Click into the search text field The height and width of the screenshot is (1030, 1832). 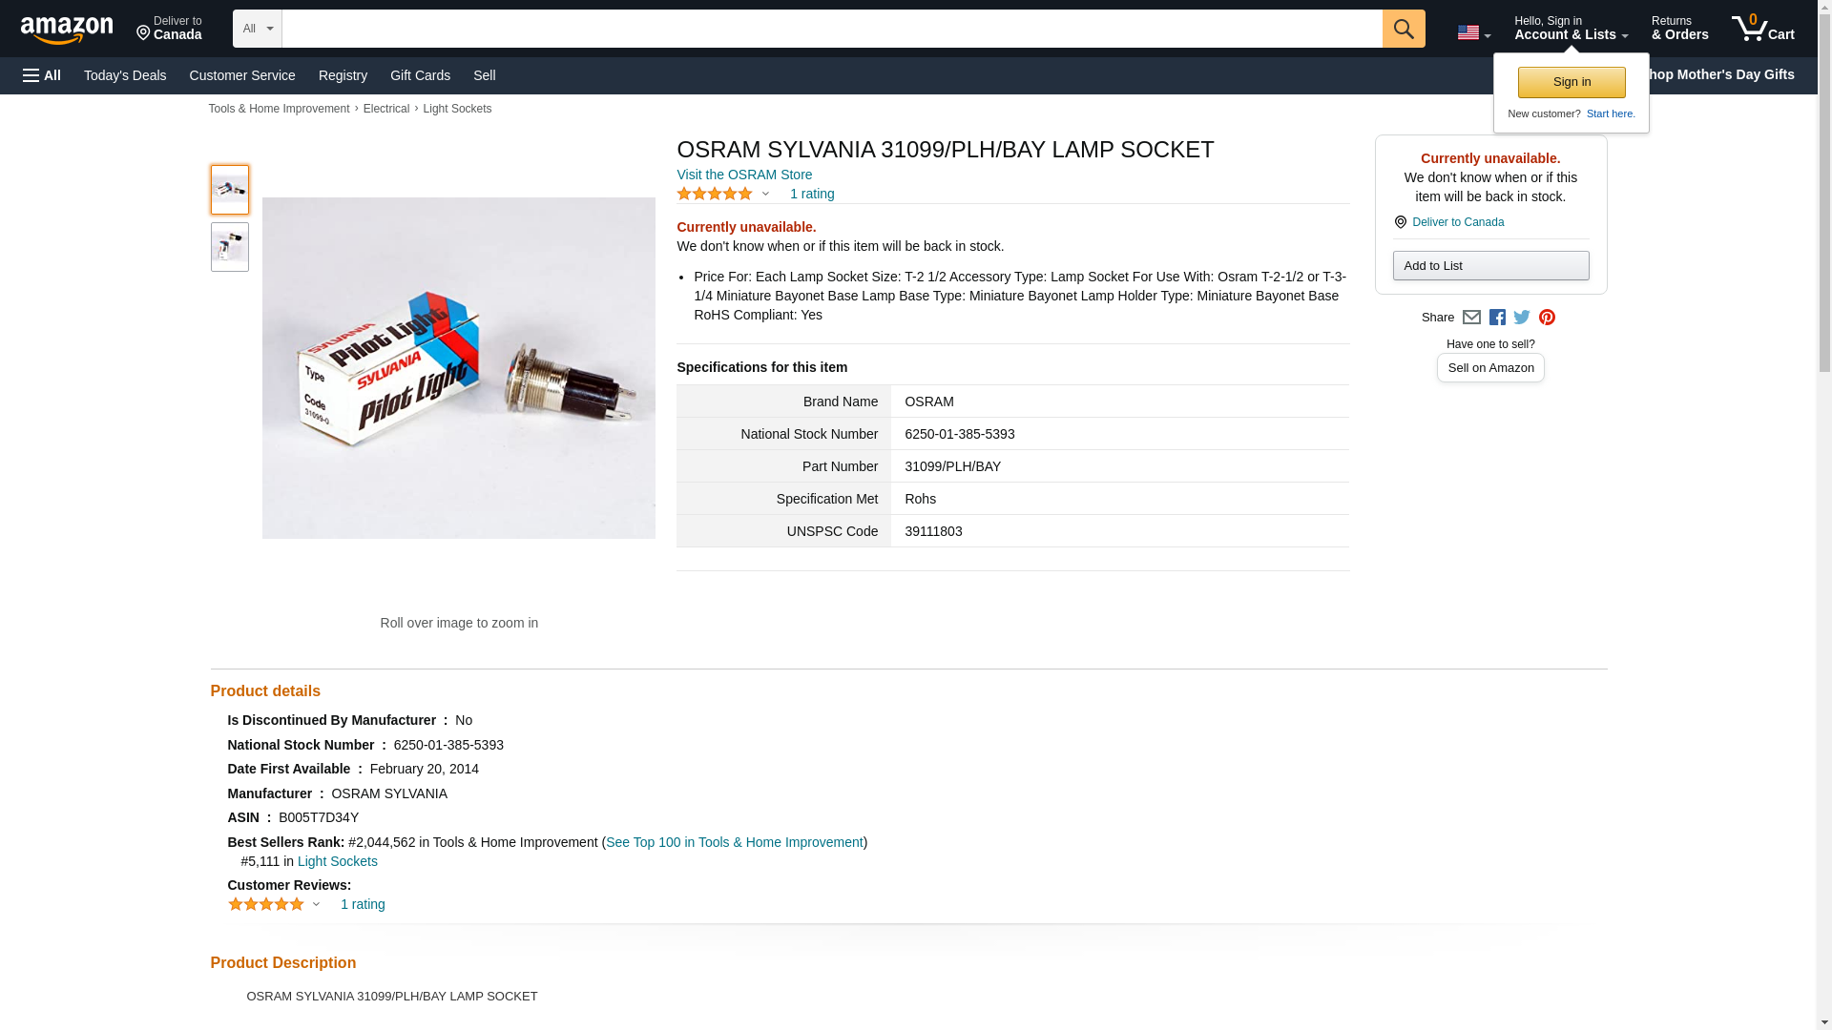point(830,29)
